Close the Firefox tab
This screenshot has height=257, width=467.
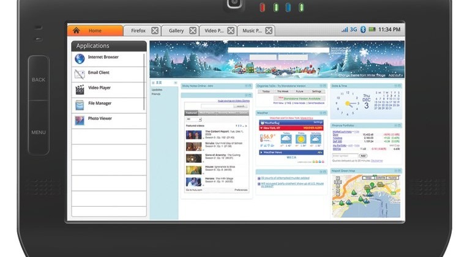tap(155, 31)
